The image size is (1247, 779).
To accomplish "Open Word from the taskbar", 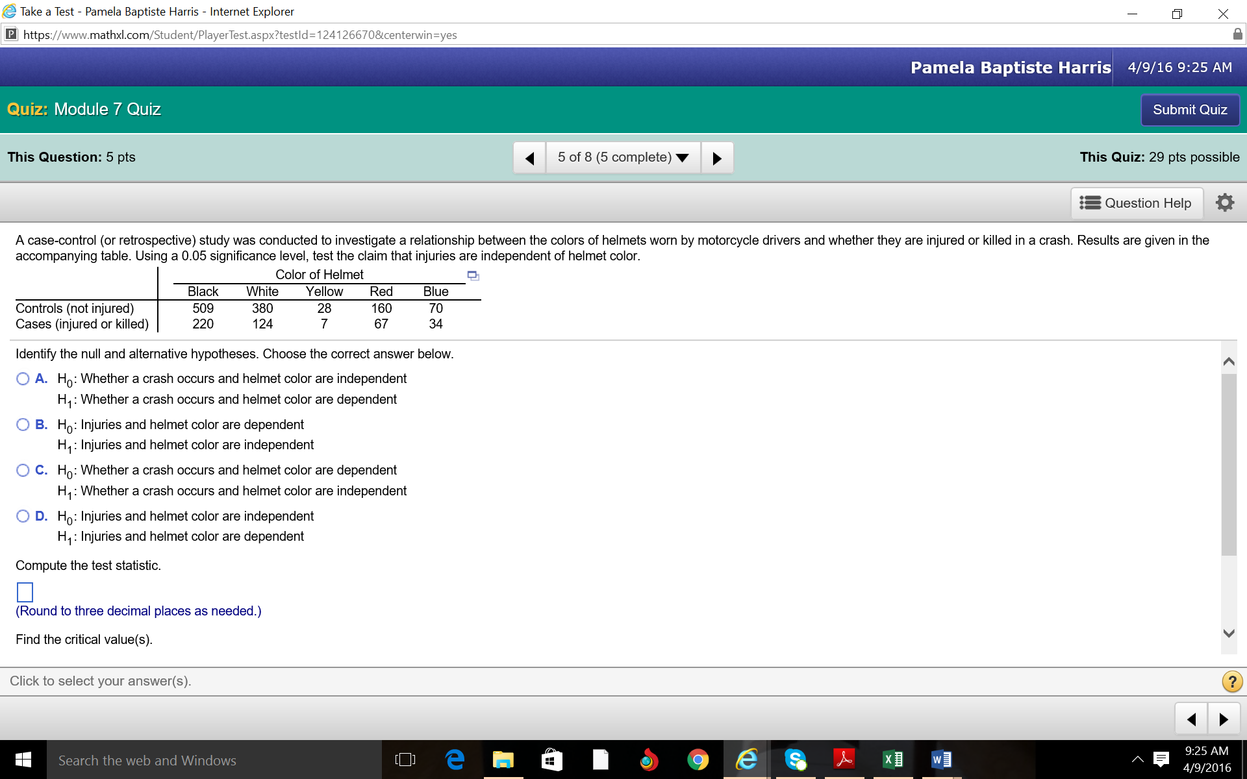I will tap(942, 760).
